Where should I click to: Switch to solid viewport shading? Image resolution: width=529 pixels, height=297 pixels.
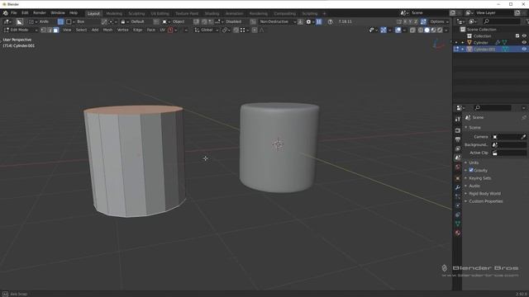(427, 30)
